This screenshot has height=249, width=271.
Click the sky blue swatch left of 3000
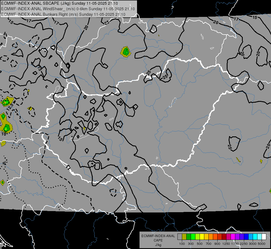tap(251, 237)
